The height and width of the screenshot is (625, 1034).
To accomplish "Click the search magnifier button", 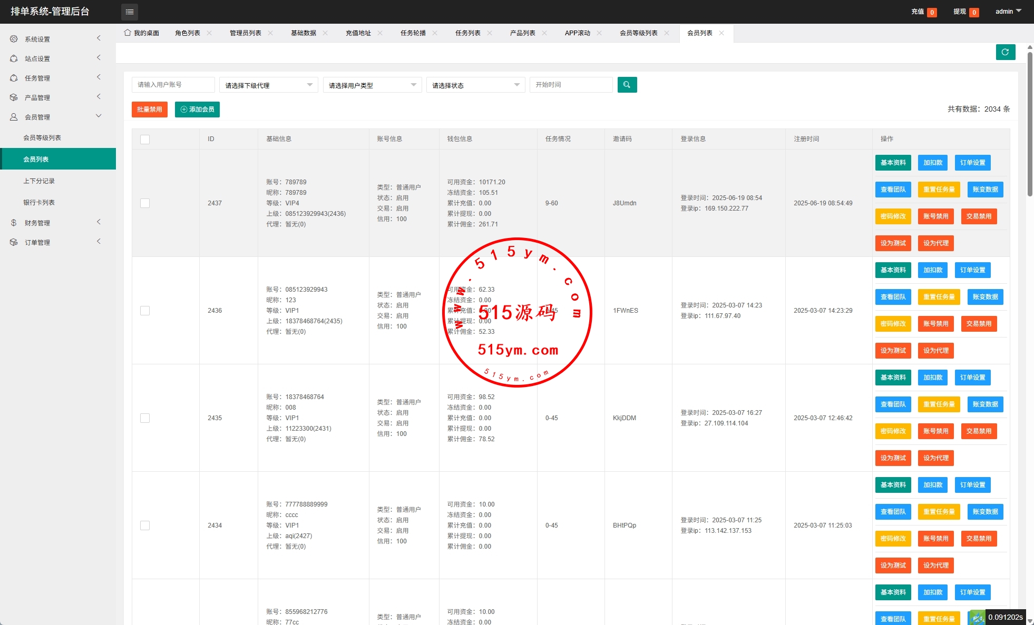I will pyautogui.click(x=627, y=85).
